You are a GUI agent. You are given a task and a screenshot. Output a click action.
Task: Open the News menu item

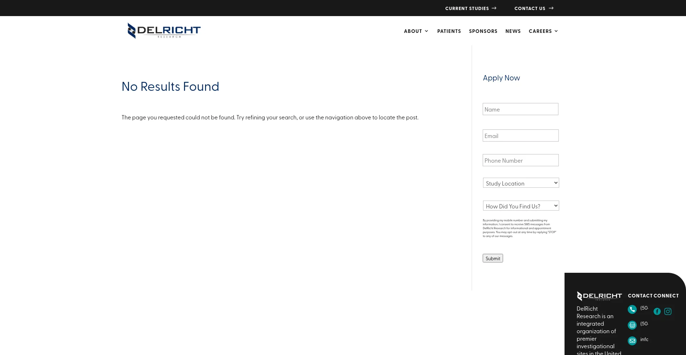pos(513,31)
